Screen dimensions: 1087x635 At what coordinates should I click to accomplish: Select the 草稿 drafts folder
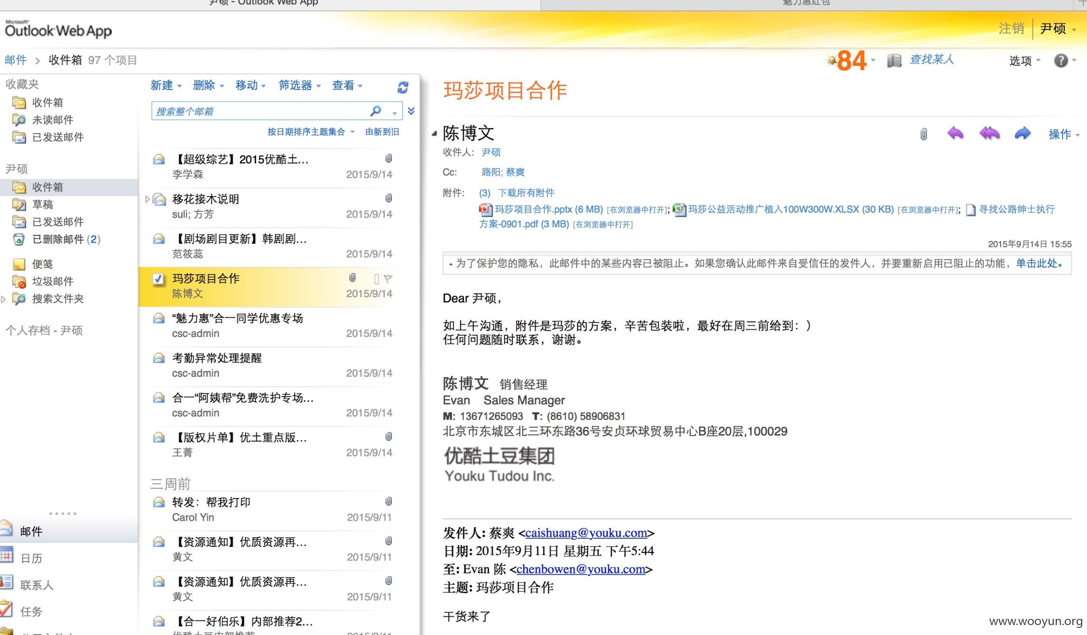pyautogui.click(x=42, y=204)
